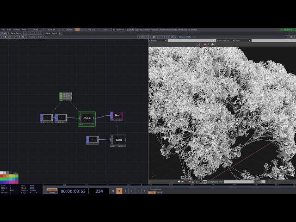Image resolution: width=296 pixels, height=222 pixels.
Task: Open the right viewer pane type dropdown
Action: pyautogui.click(x=150, y=37)
